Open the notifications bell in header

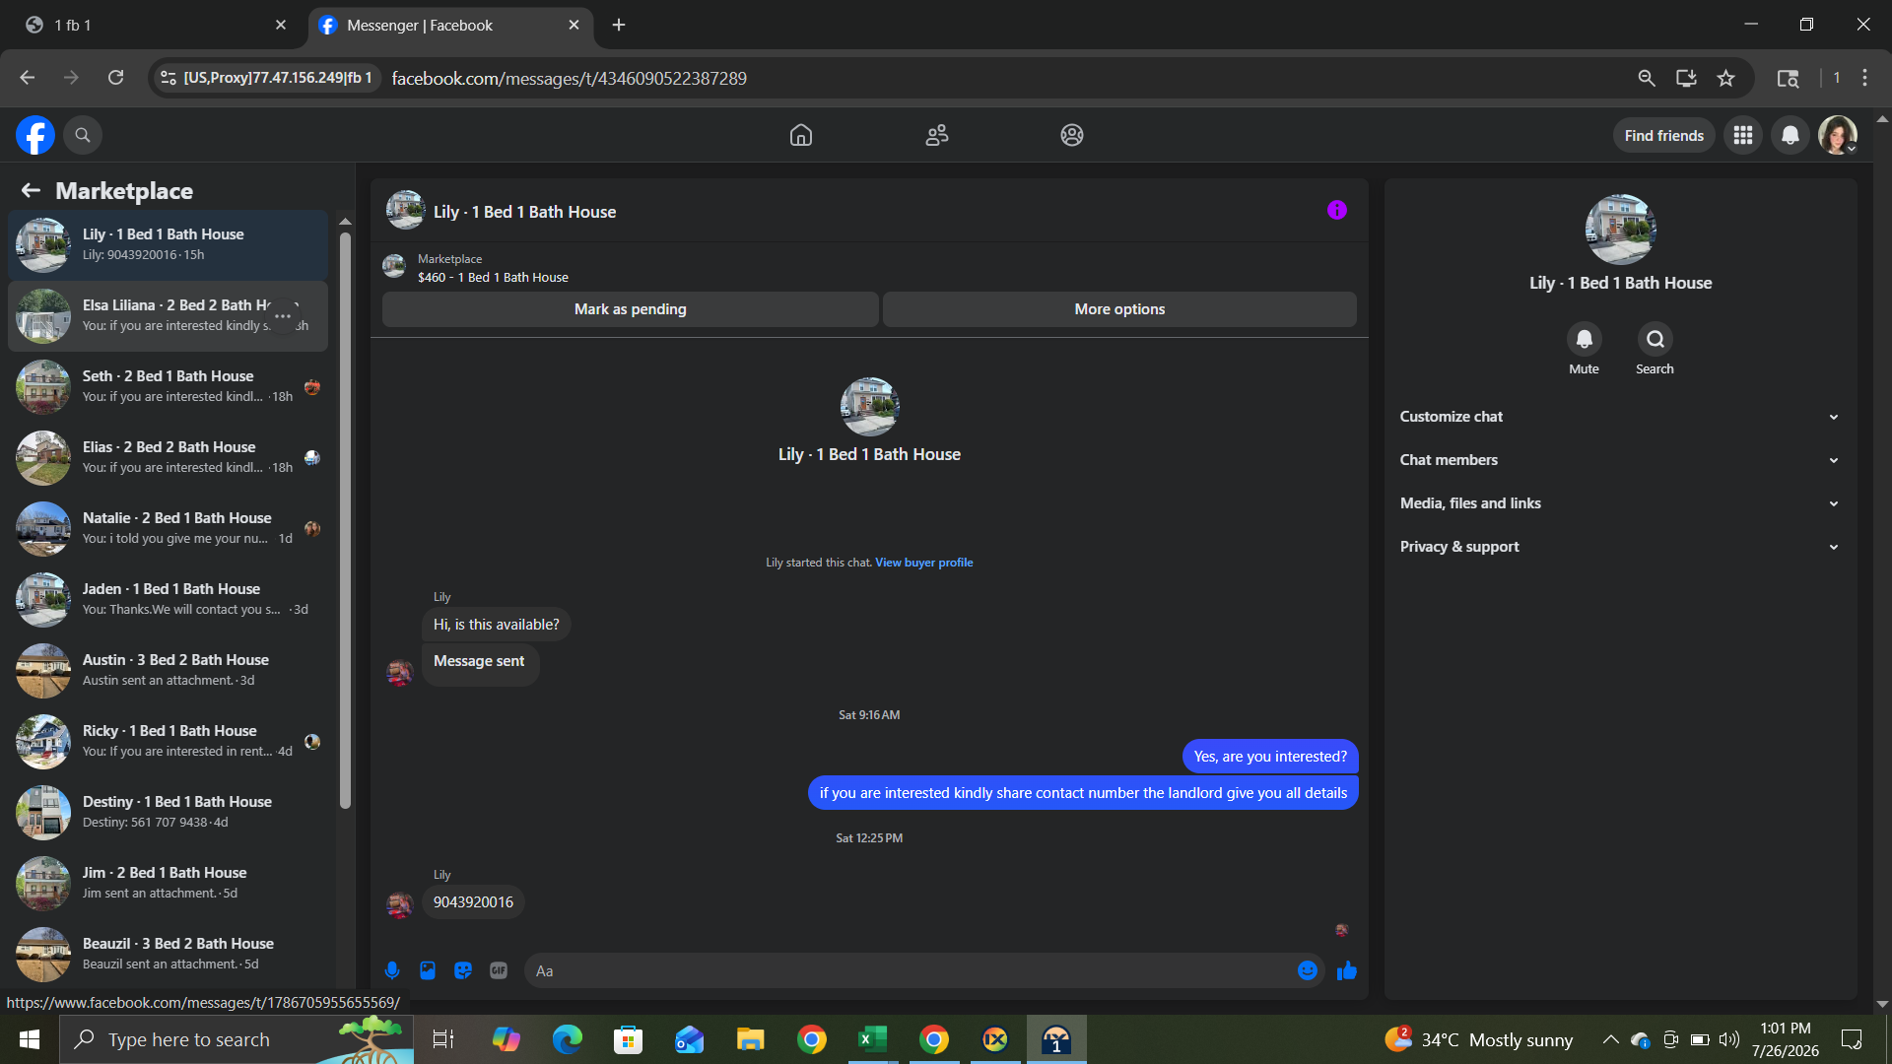[x=1791, y=135]
